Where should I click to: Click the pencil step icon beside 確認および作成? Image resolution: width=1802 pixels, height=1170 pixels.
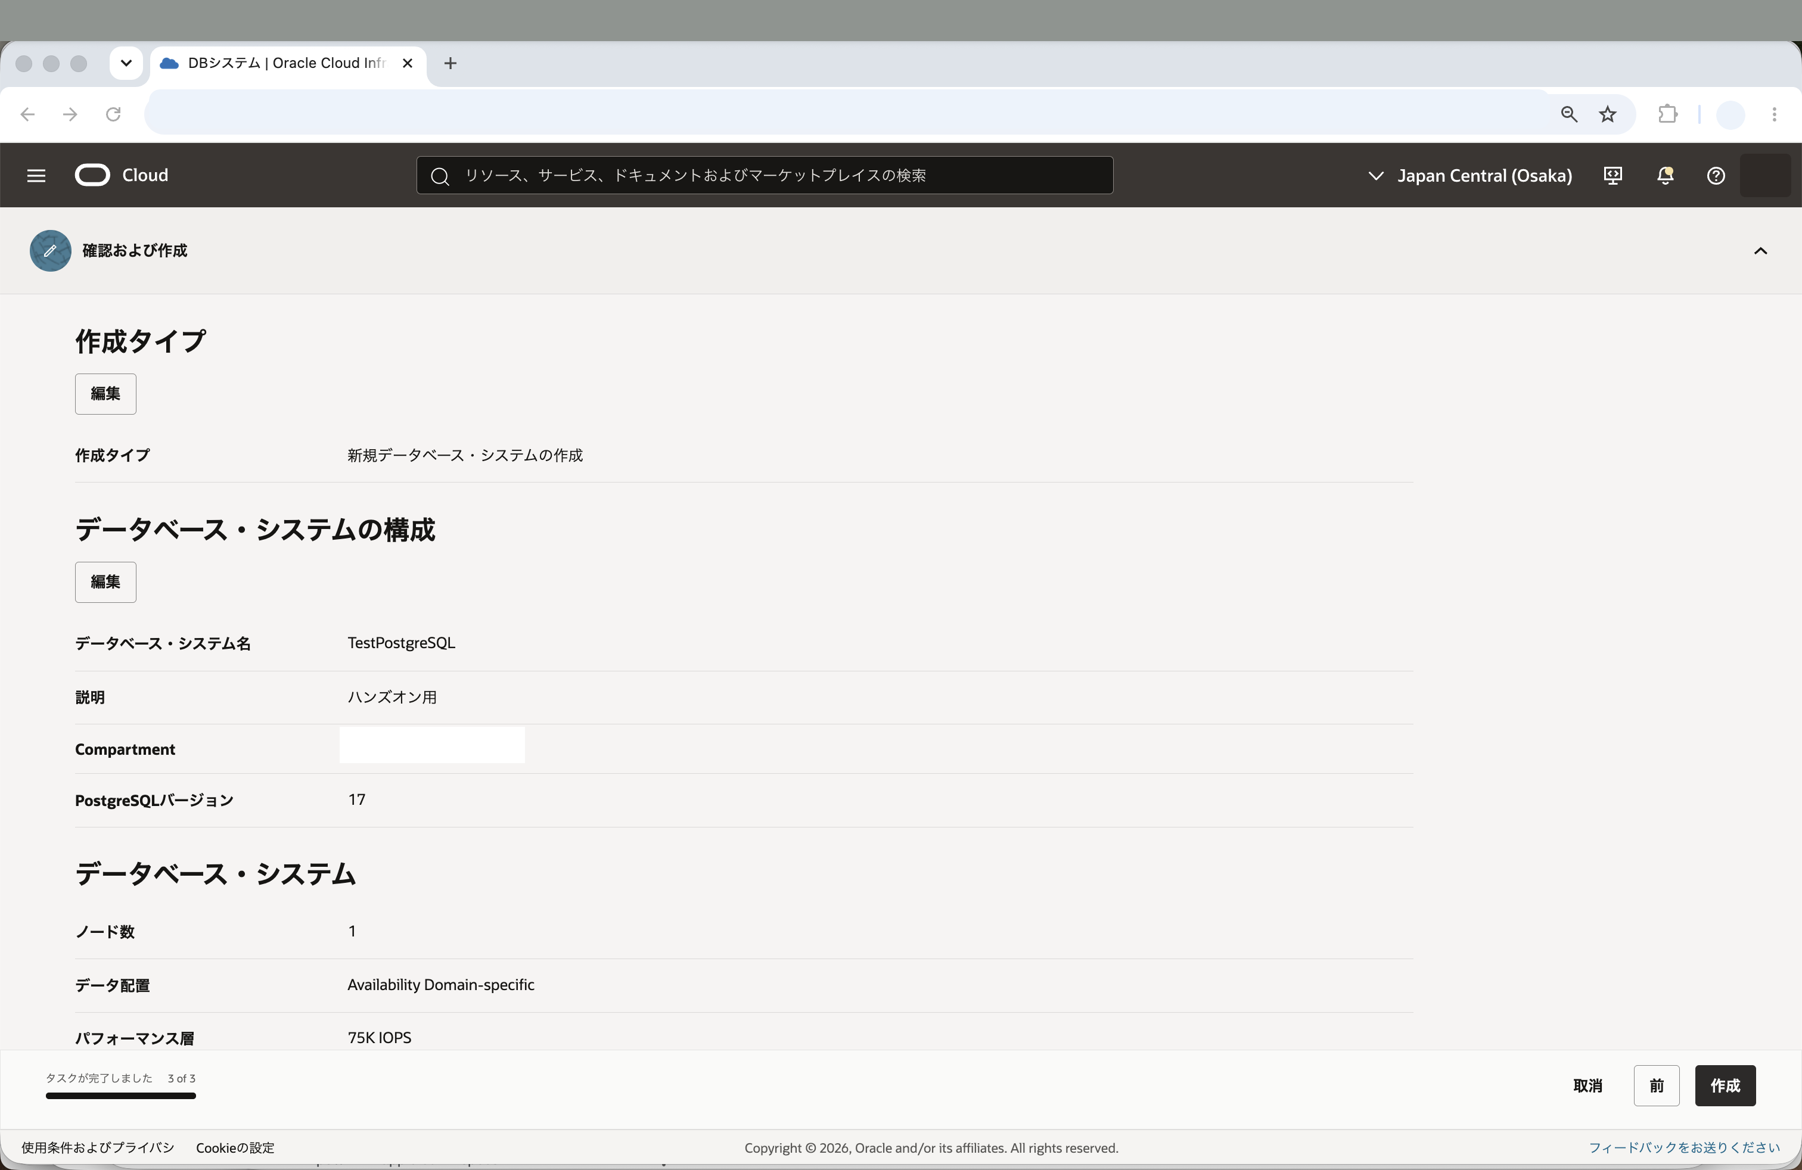point(51,250)
